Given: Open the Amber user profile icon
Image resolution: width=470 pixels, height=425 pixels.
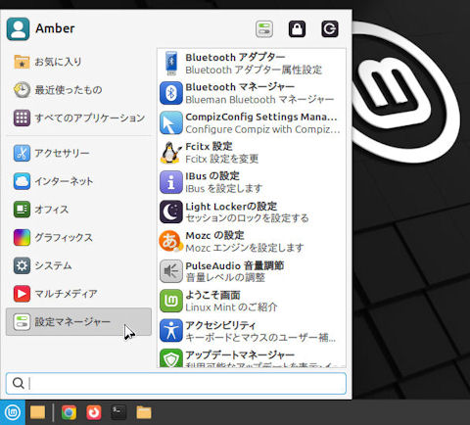Looking at the screenshot, I should tap(18, 29).
